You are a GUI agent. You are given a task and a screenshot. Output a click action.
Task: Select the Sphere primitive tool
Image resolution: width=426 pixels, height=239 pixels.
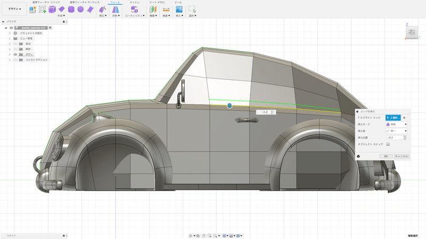(80, 9)
